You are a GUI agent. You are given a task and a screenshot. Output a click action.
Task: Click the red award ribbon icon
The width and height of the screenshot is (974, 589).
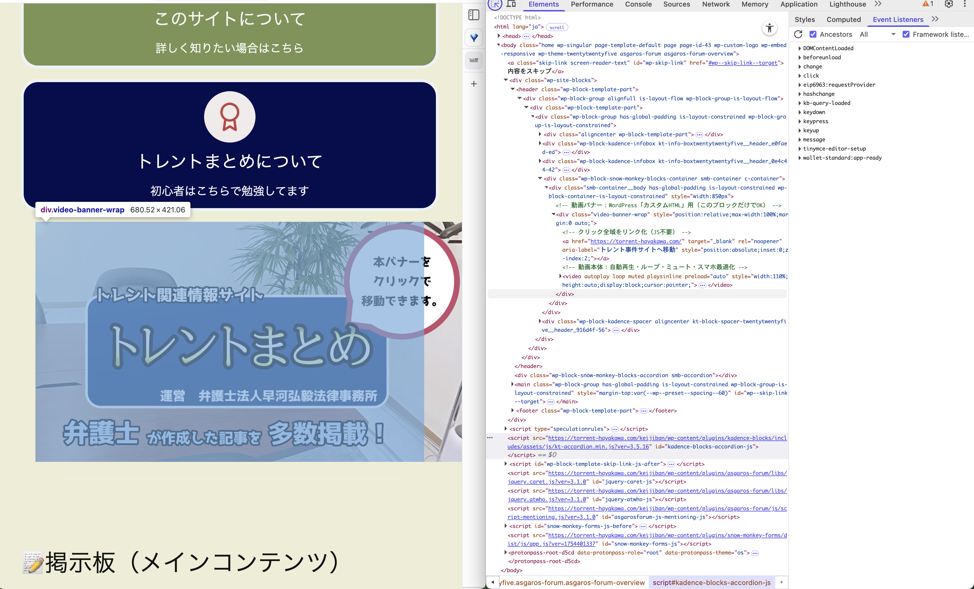(230, 117)
